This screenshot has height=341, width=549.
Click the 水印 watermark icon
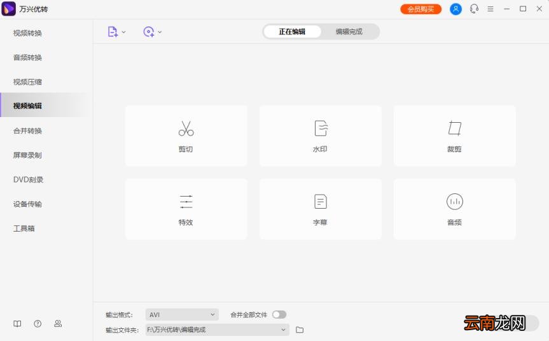[x=321, y=128]
